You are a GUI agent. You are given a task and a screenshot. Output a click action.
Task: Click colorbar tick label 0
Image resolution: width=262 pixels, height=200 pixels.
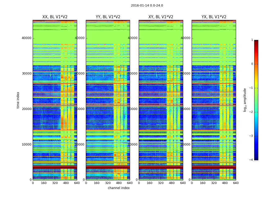252,64
